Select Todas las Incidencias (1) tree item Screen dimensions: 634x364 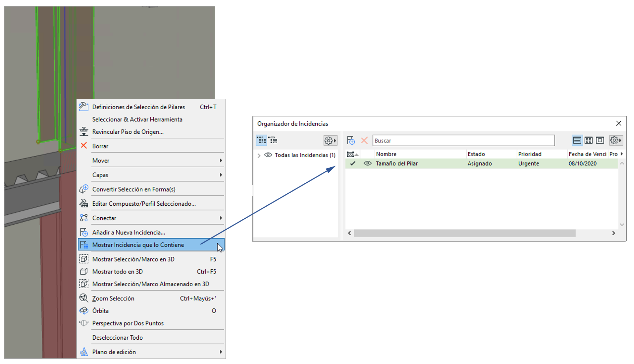point(305,155)
